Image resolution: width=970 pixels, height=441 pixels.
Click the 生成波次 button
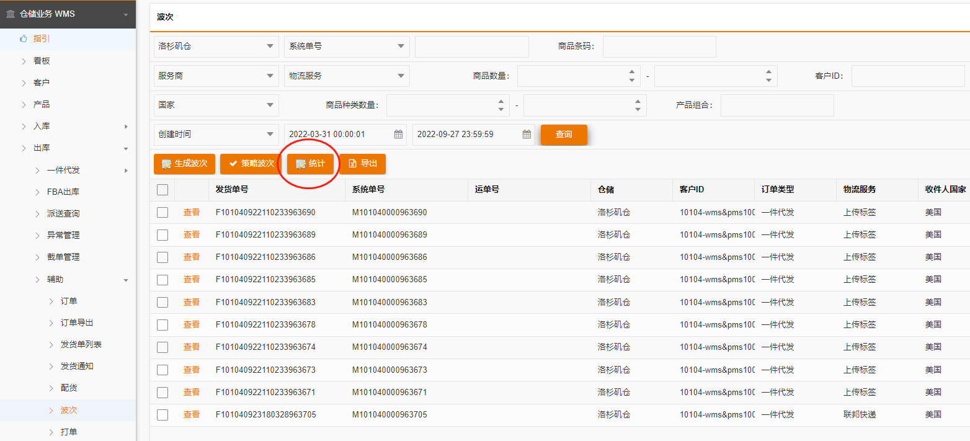pyautogui.click(x=185, y=164)
